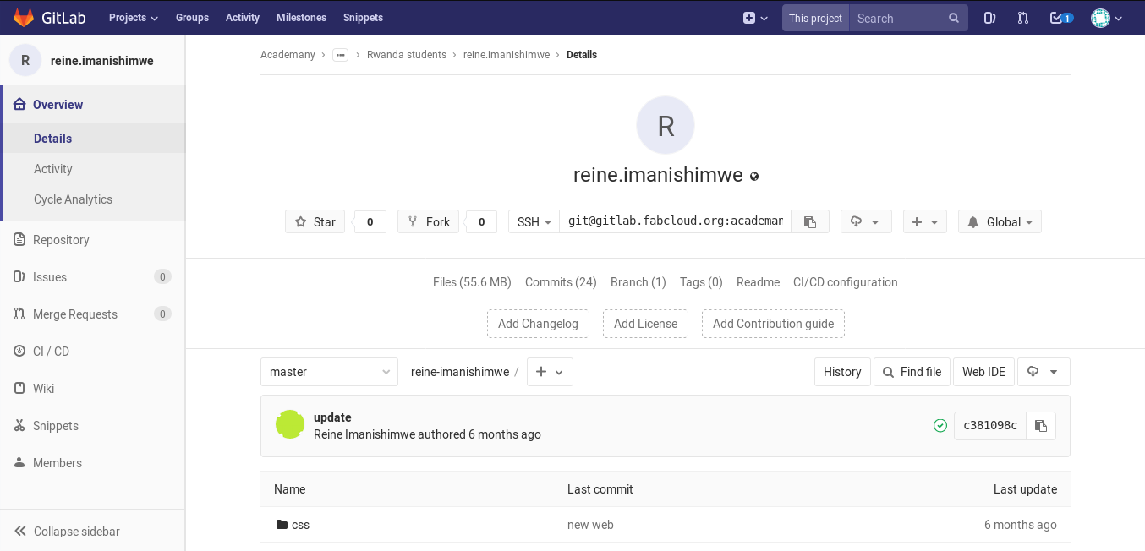1145x551 pixels.
Task: Click the Add License button
Action: coord(645,323)
